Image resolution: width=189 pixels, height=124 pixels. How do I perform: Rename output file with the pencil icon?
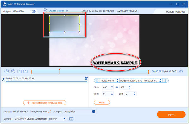click(x=50, y=112)
